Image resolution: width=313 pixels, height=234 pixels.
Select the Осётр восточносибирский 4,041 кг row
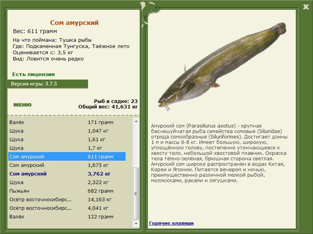click(67, 208)
